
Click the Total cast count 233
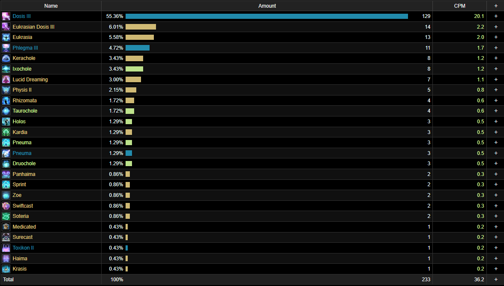(426, 279)
